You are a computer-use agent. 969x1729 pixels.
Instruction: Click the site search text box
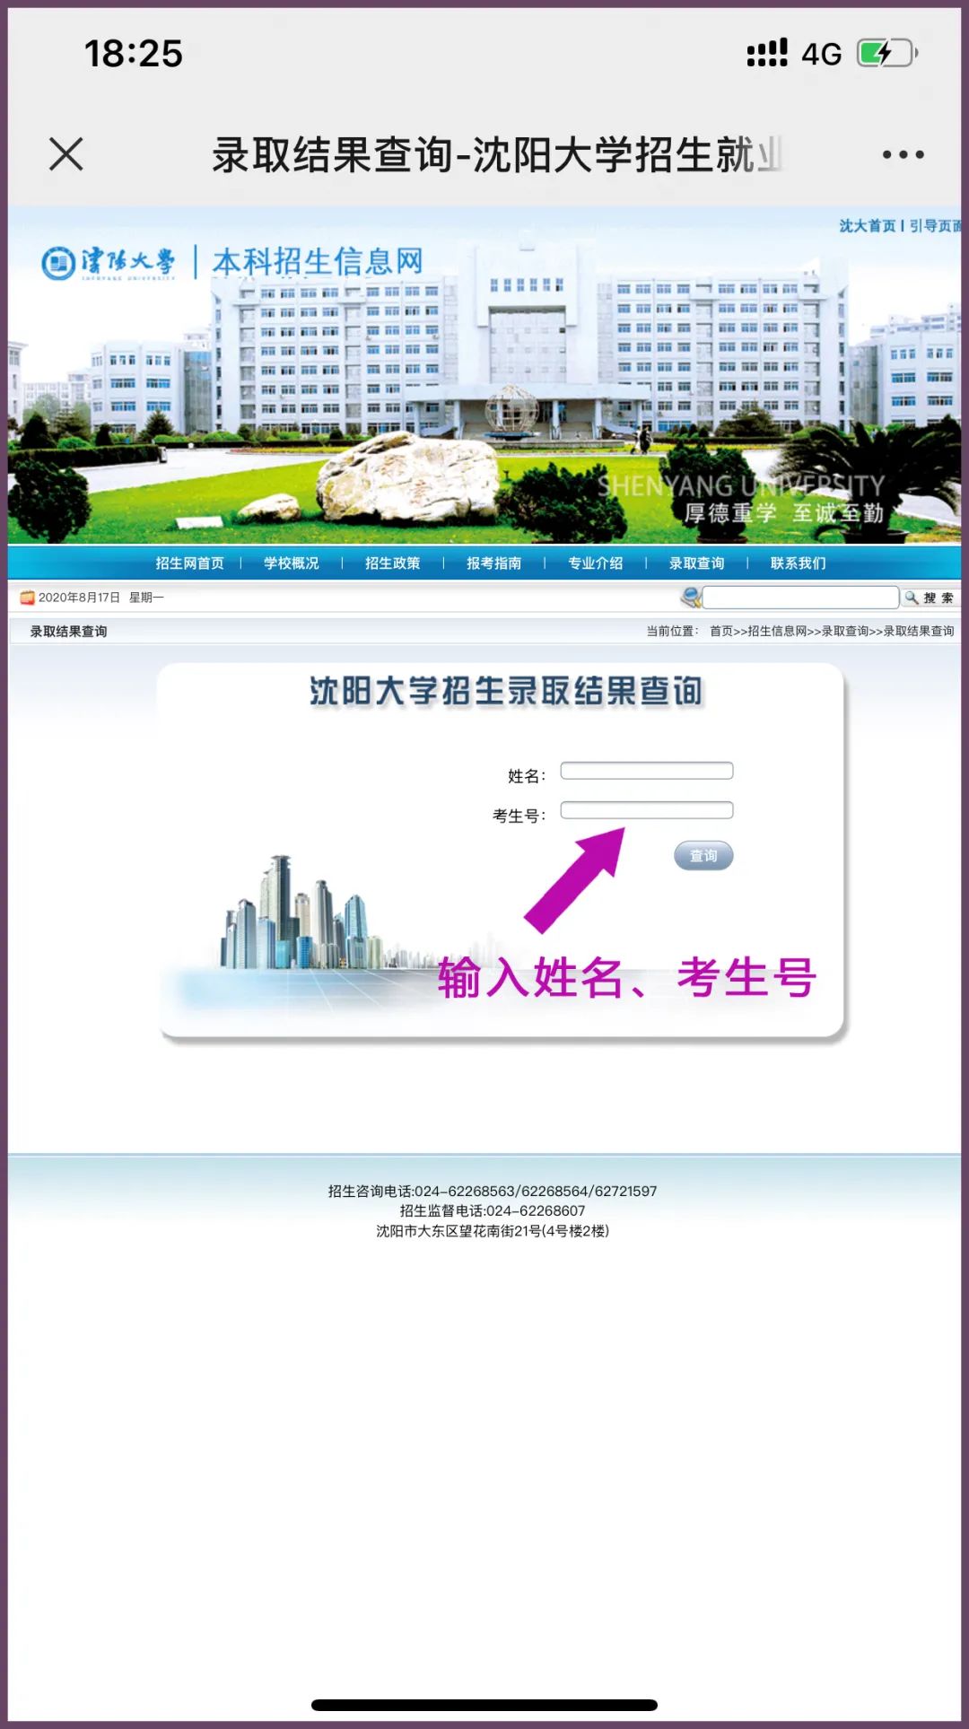(800, 598)
